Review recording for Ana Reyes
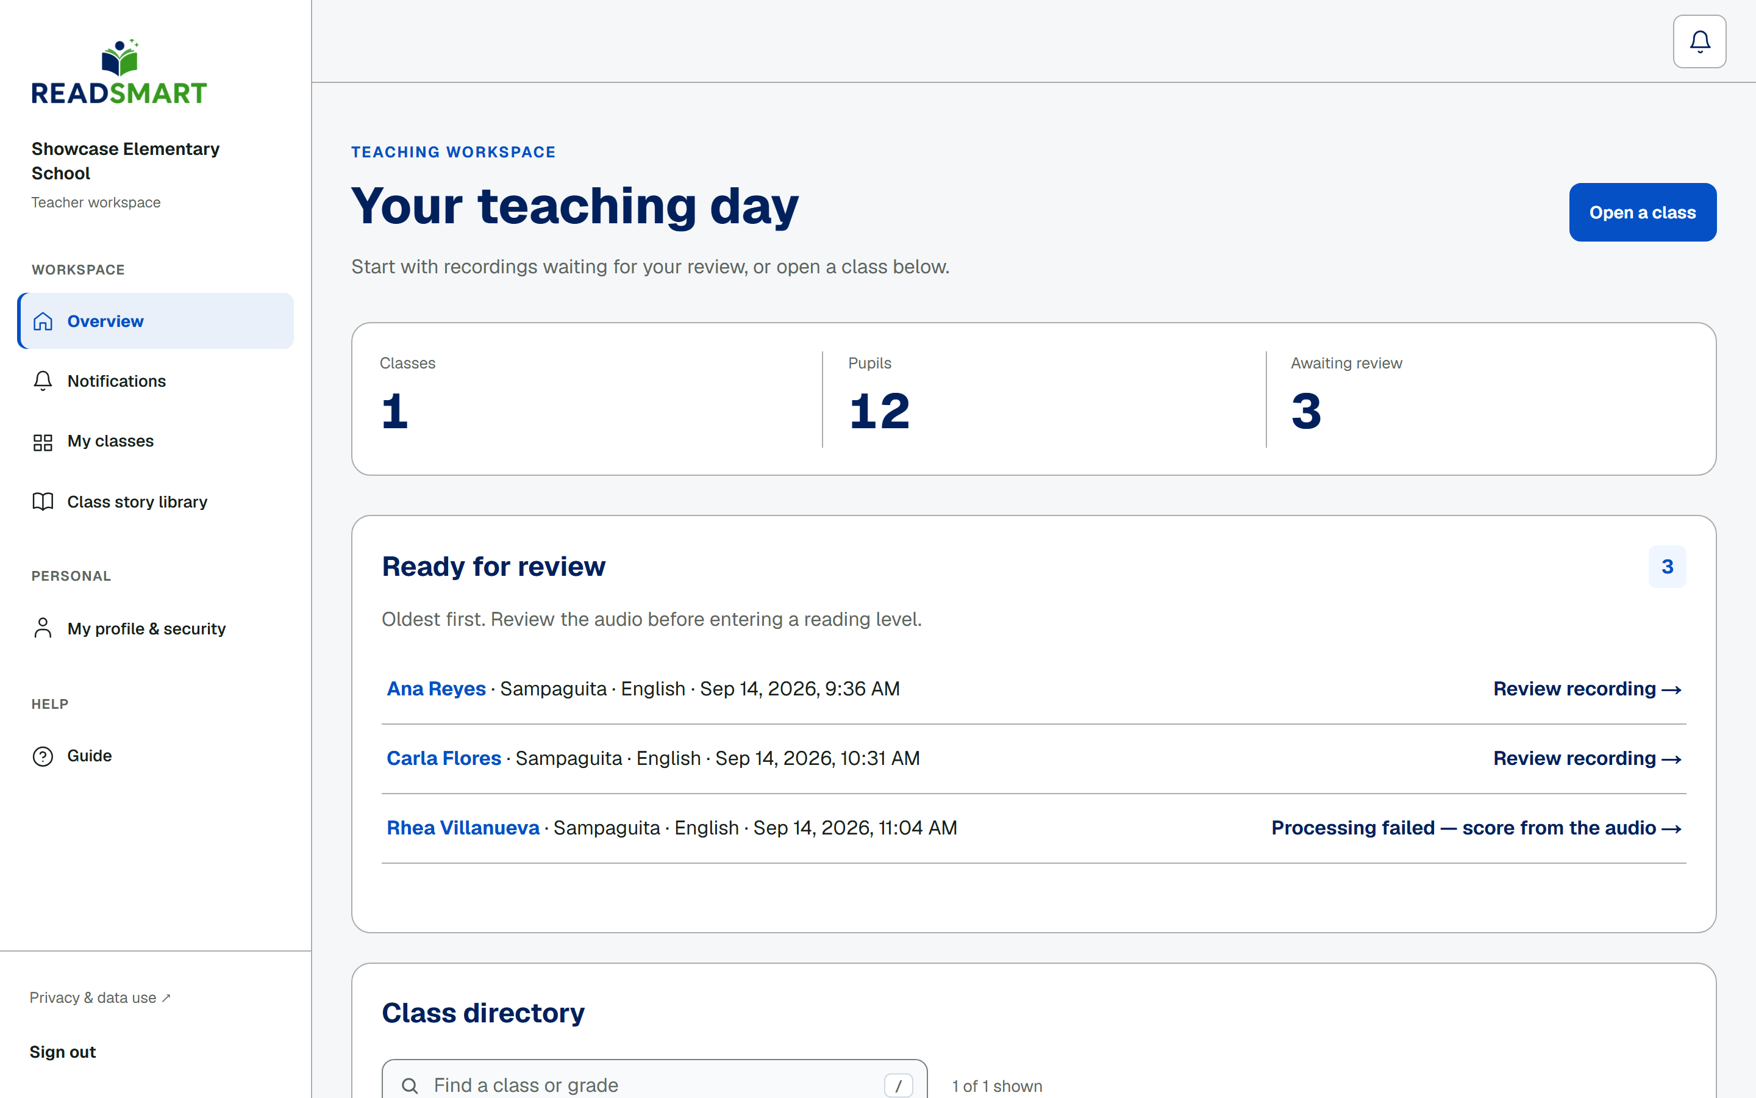Image resolution: width=1756 pixels, height=1098 pixels. (1587, 689)
